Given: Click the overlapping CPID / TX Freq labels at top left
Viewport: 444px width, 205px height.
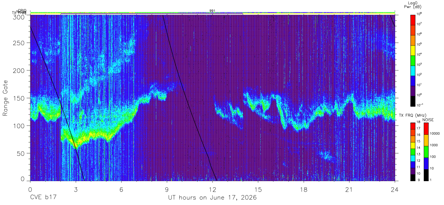Looking at the screenshot, I should [x=20, y=12].
